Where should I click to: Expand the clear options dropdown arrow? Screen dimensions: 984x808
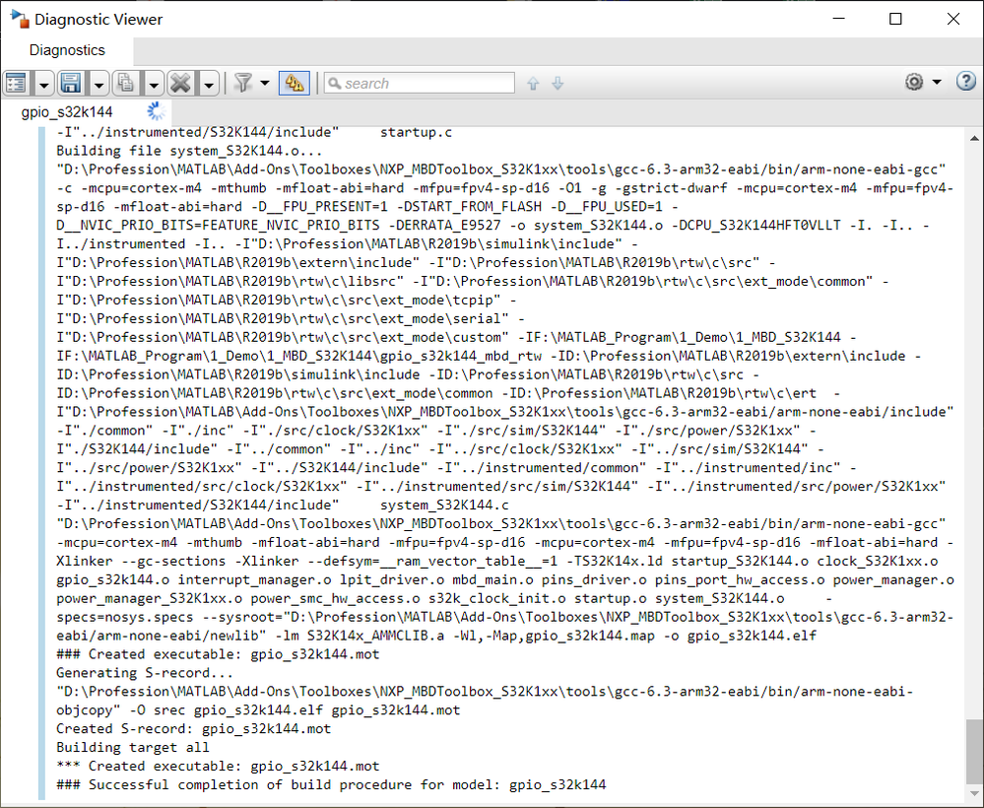209,84
